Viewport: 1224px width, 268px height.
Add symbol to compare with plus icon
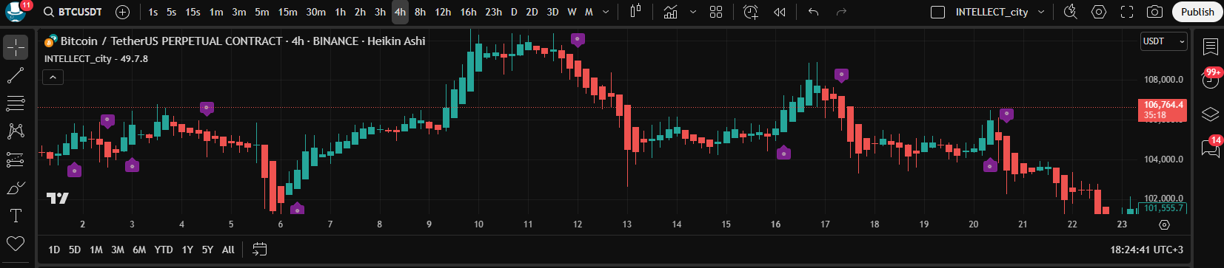coord(123,12)
